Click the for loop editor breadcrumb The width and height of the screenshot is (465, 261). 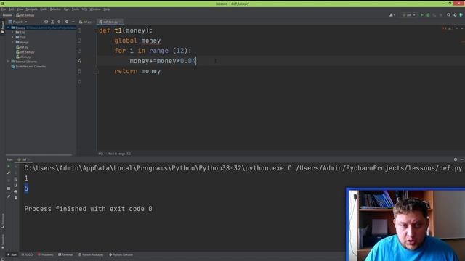119,154
